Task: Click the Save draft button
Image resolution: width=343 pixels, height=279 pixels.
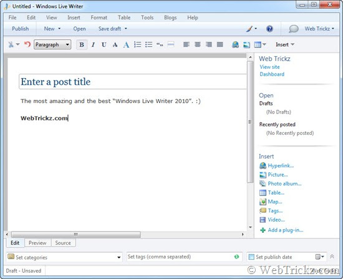Action: (x=110, y=29)
